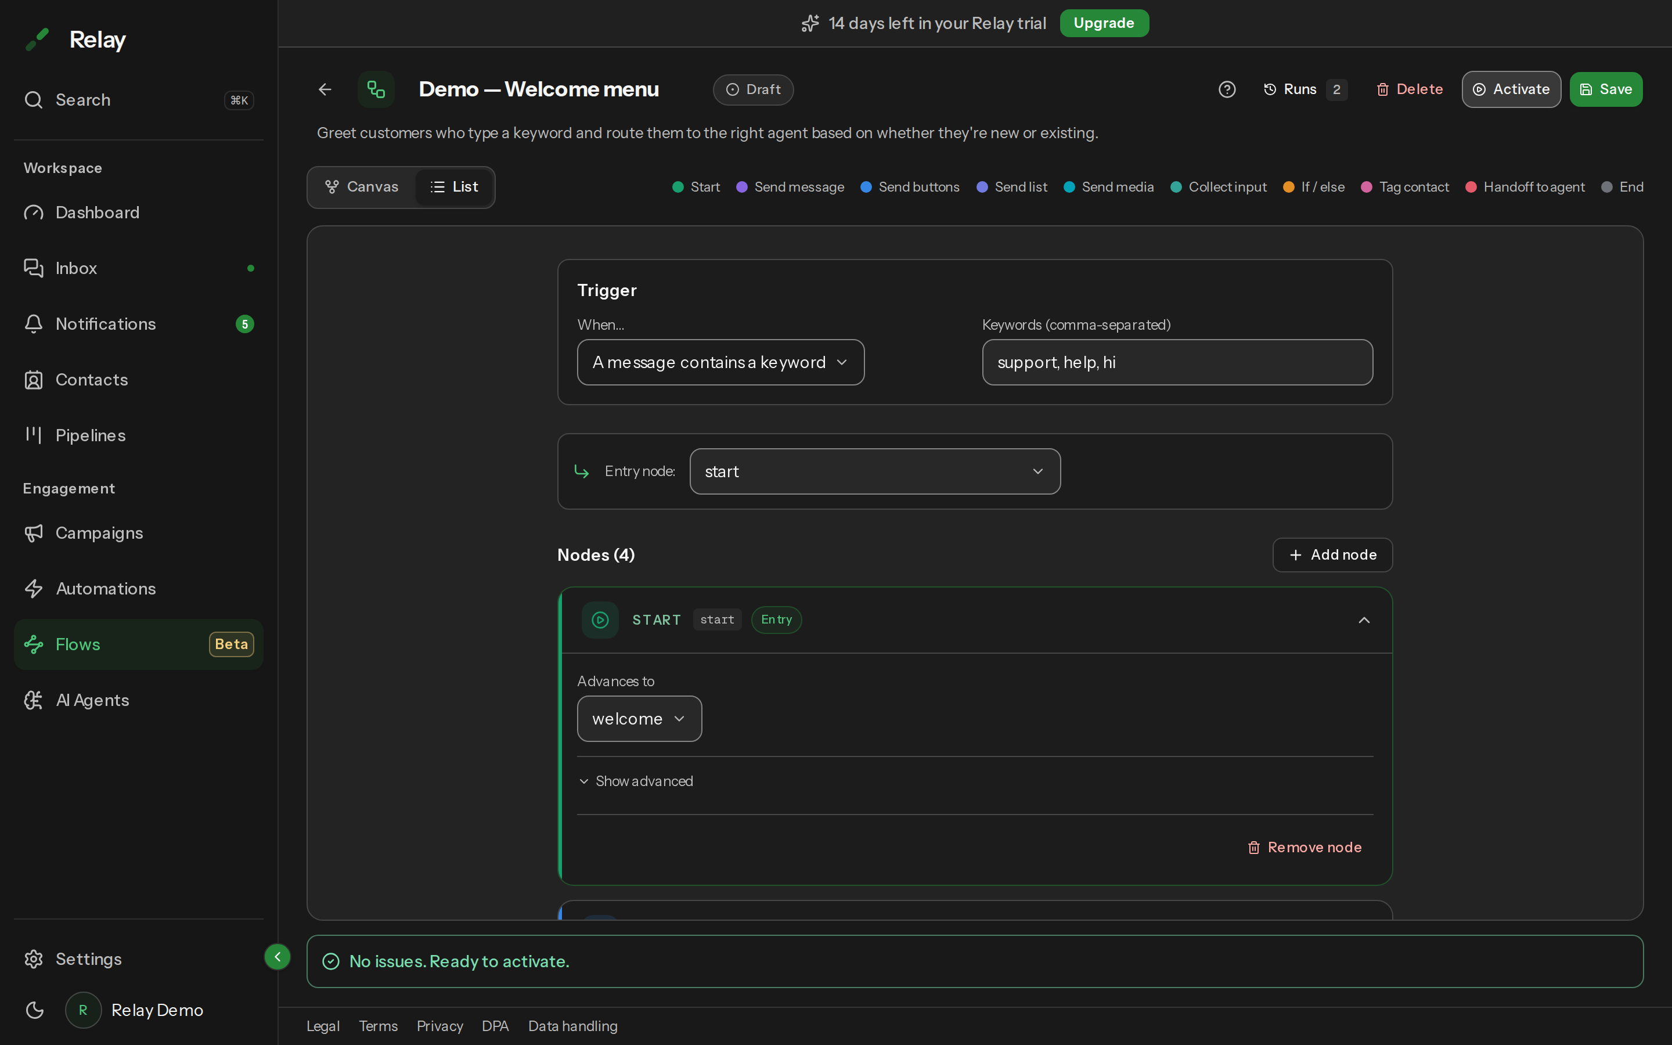Navigate to Contacts
The width and height of the screenshot is (1672, 1045).
coord(138,380)
